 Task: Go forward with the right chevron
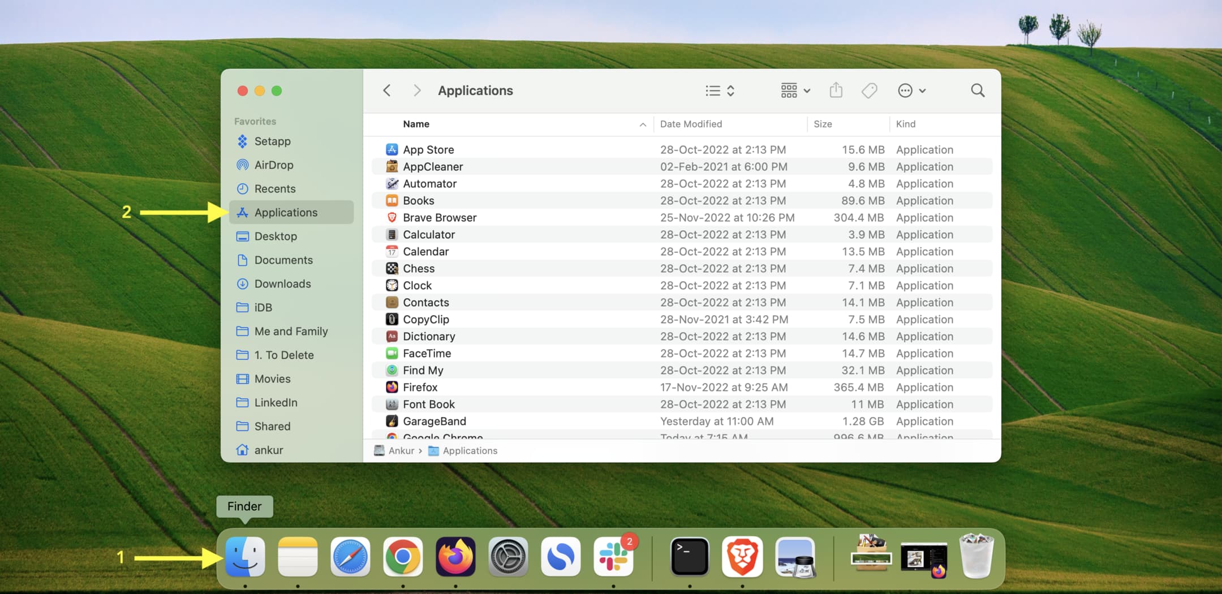pyautogui.click(x=417, y=91)
